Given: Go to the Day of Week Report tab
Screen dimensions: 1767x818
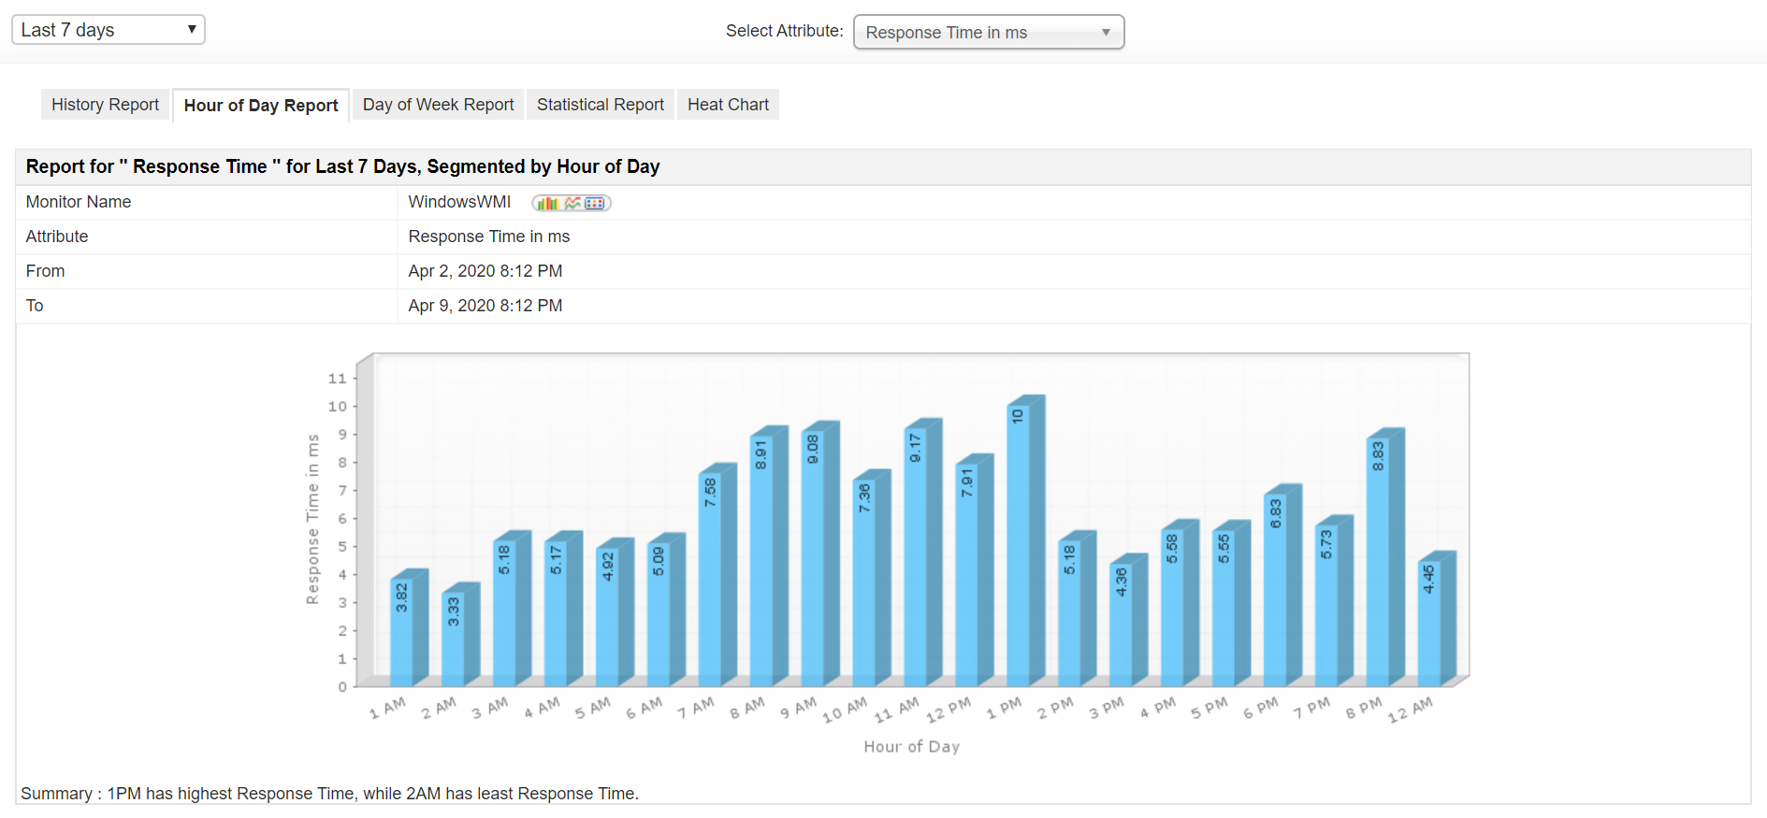Looking at the screenshot, I should tap(438, 105).
